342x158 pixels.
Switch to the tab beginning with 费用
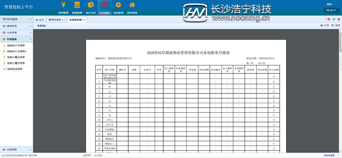pos(57,20)
